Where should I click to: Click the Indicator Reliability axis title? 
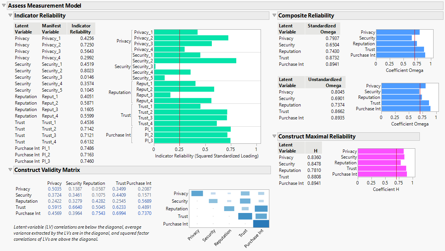(208, 155)
